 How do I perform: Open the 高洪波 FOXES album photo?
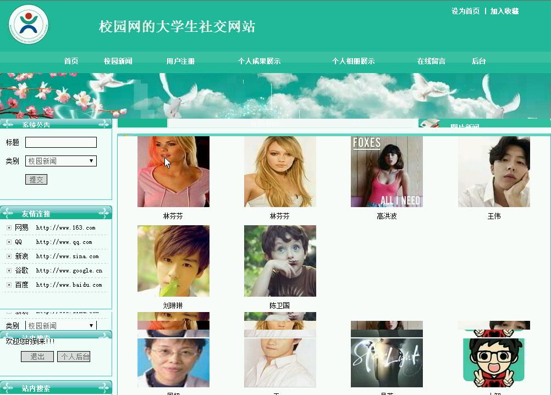tap(387, 172)
